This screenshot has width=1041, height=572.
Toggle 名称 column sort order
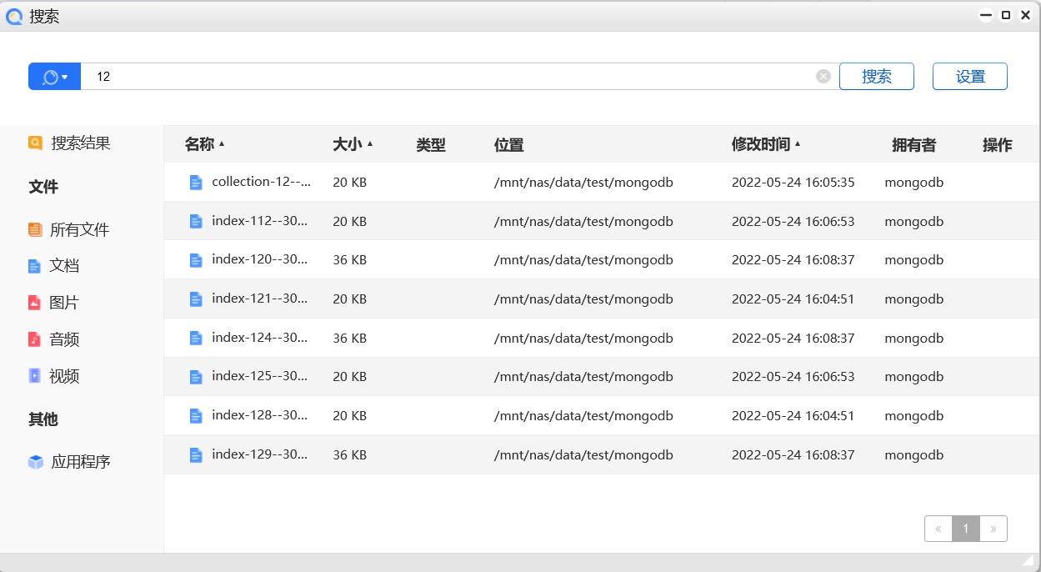point(203,143)
